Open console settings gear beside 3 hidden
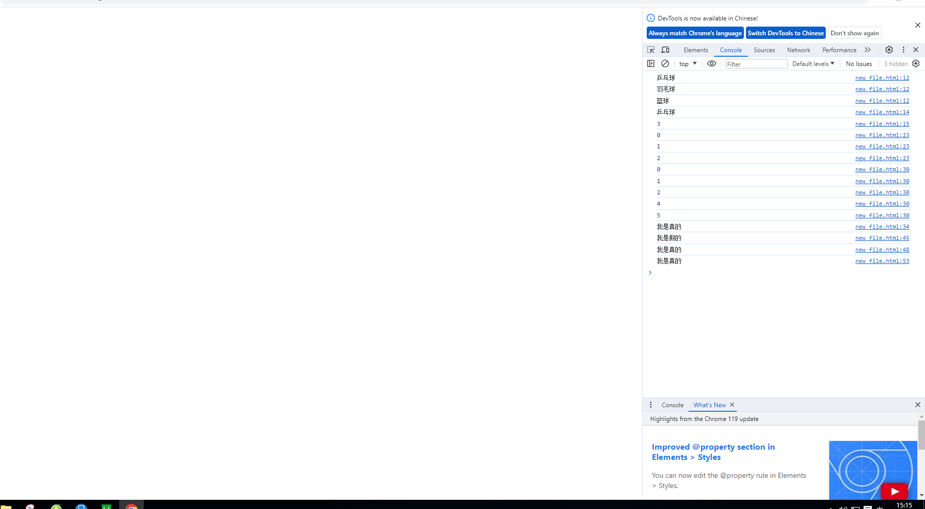 click(x=916, y=63)
